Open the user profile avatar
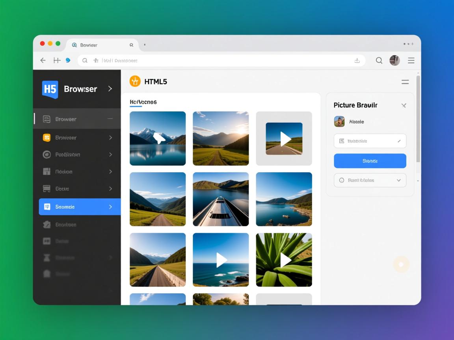 click(x=394, y=60)
